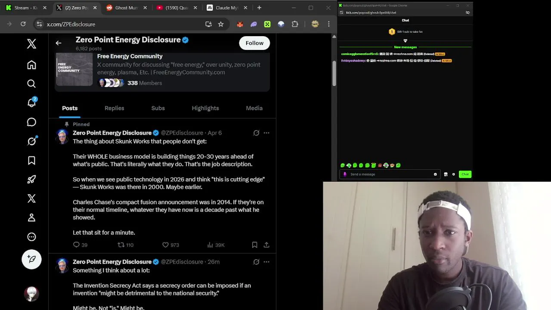Reply to pinned post showing 39 replies
The image size is (551, 310).
click(x=80, y=245)
